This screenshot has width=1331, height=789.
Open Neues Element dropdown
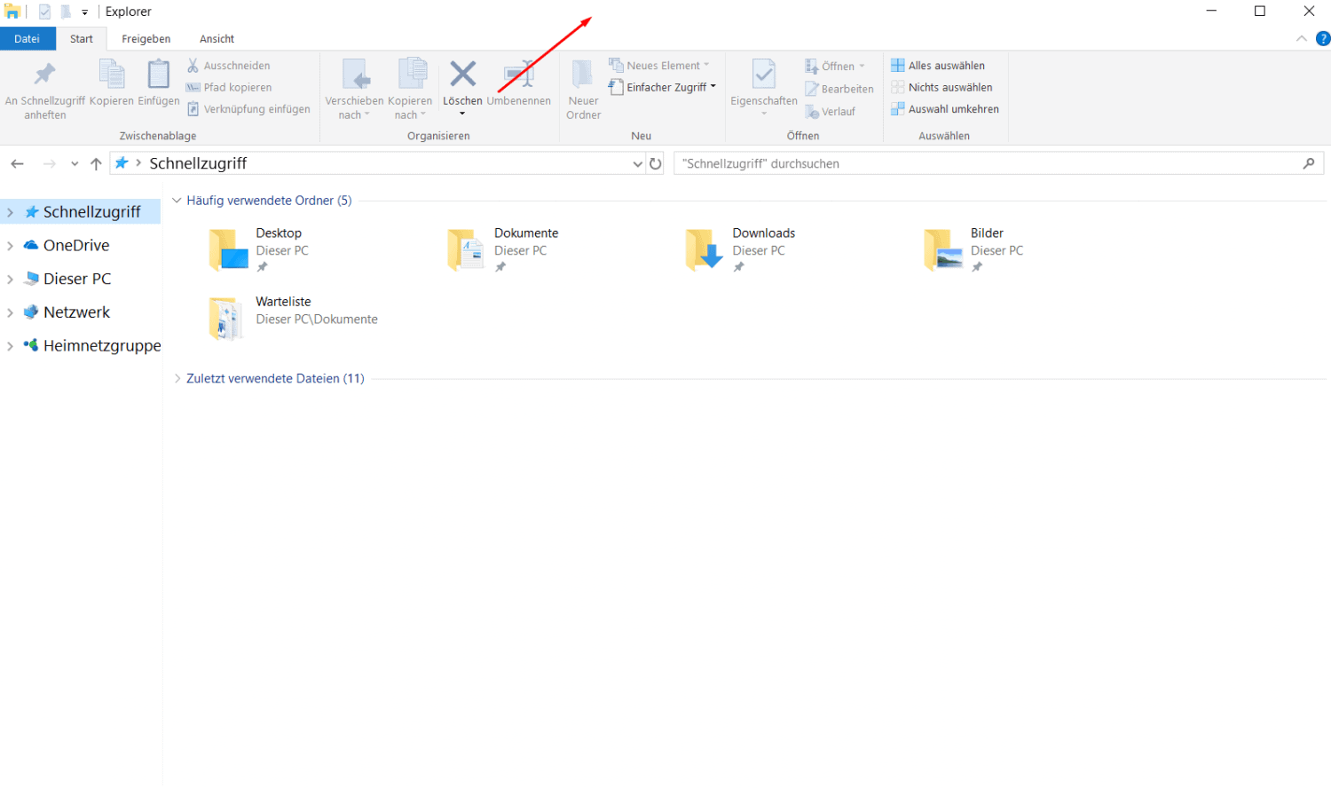tap(659, 66)
